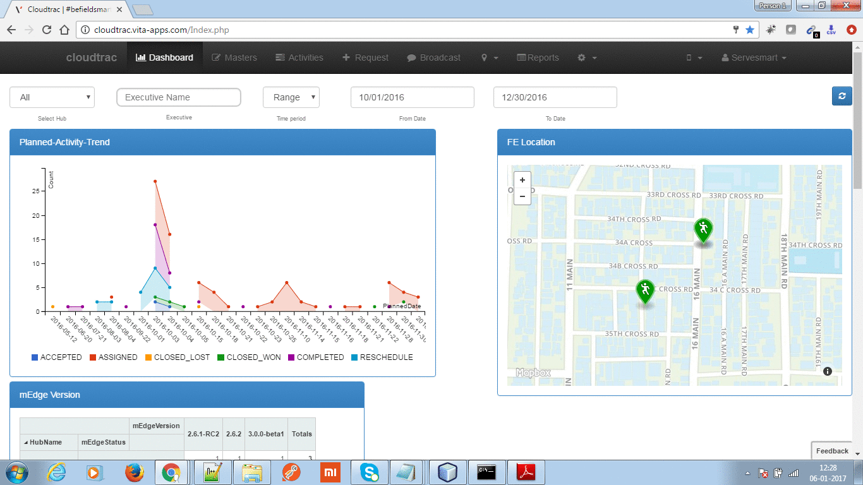Screen dimensions: 863x485
Task: Toggle CLOSED_WON series in chart legend
Action: pos(250,357)
